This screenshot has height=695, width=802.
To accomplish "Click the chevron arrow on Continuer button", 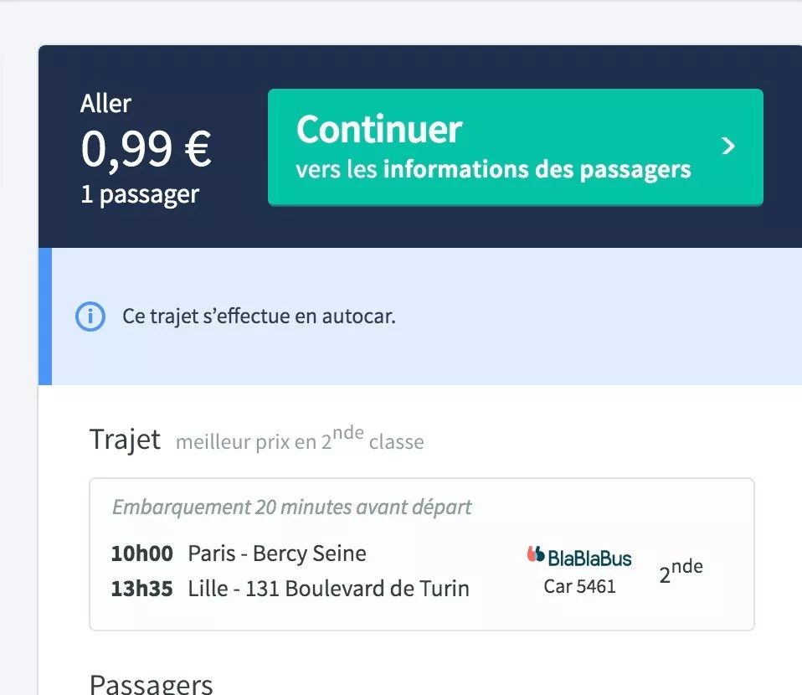I will coord(728,147).
